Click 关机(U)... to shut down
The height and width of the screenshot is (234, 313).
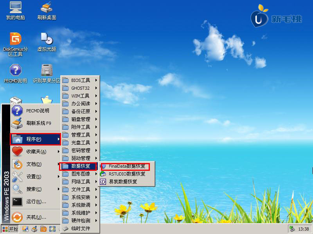point(36,217)
